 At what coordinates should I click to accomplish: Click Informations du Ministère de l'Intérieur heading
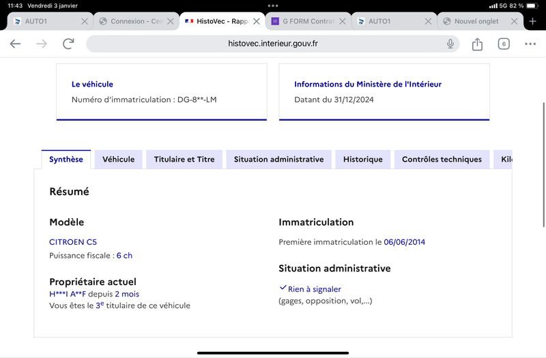click(368, 84)
